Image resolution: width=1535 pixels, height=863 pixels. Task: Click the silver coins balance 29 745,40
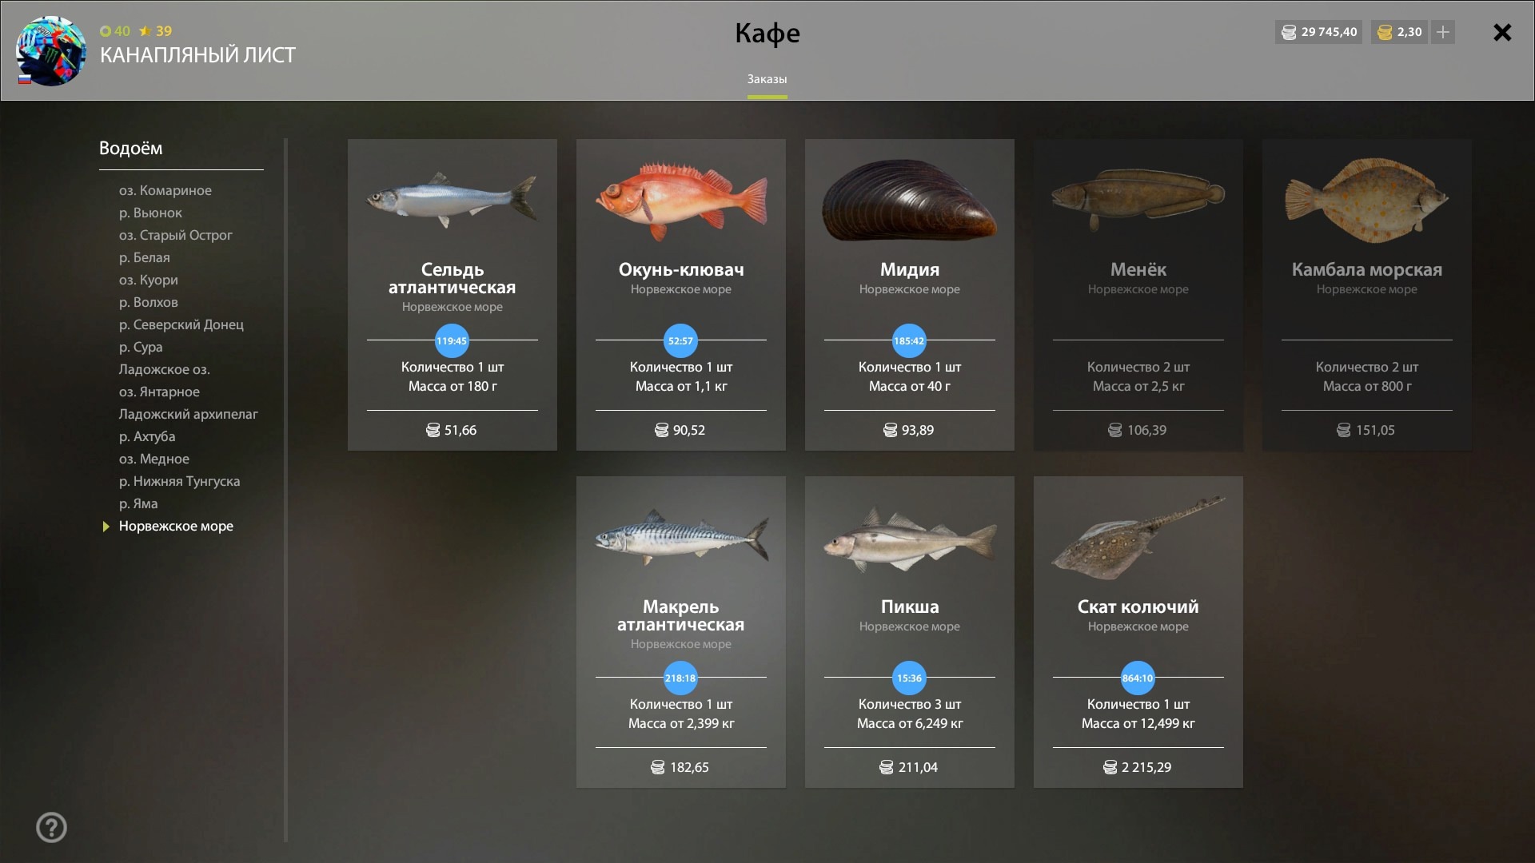click(1318, 32)
